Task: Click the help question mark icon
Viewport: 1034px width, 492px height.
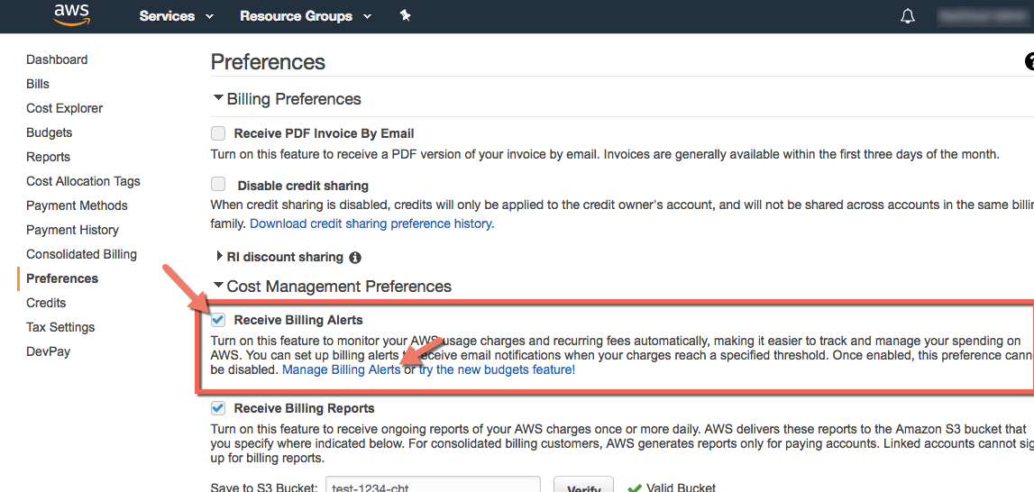Action: point(1029,62)
